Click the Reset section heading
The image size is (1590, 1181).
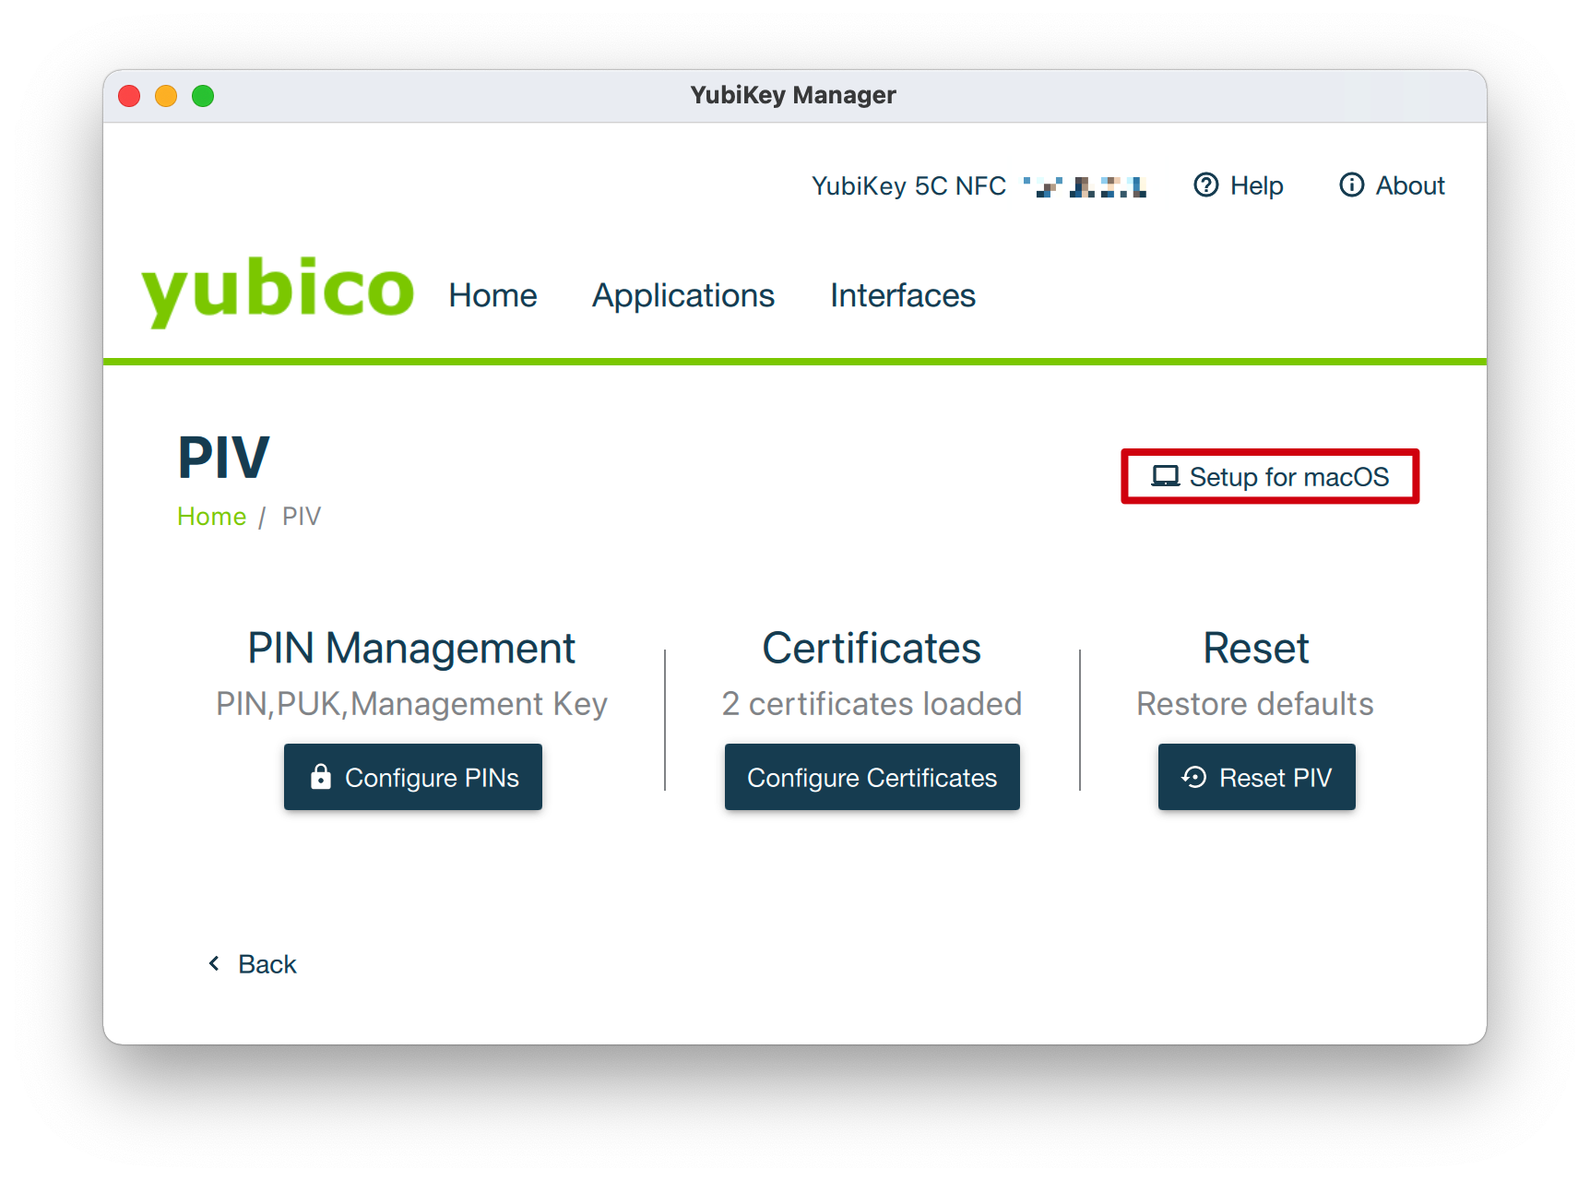click(1255, 648)
